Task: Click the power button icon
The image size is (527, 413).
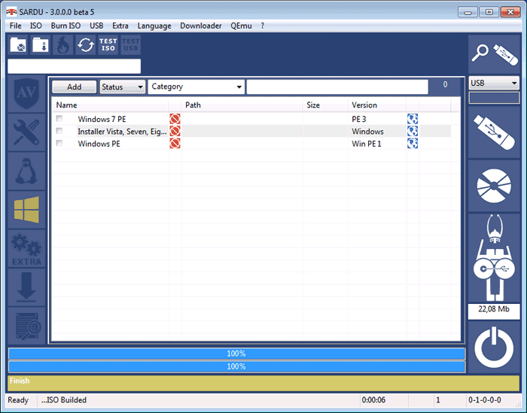Action: 494,348
